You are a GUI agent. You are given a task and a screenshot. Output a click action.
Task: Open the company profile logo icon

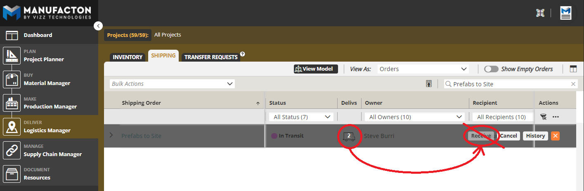point(565,13)
